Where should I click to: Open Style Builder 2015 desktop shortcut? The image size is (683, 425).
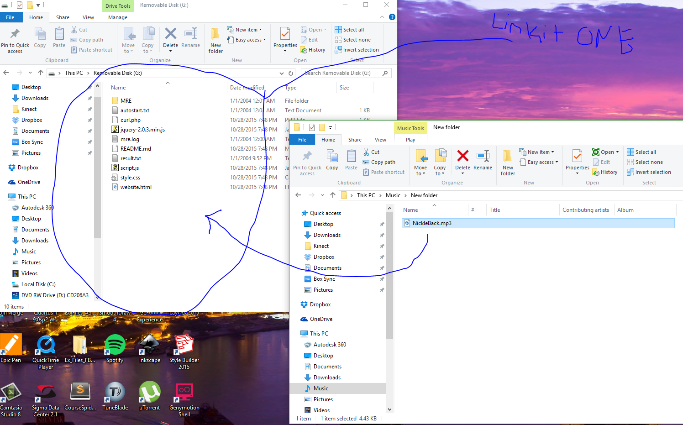point(184,352)
